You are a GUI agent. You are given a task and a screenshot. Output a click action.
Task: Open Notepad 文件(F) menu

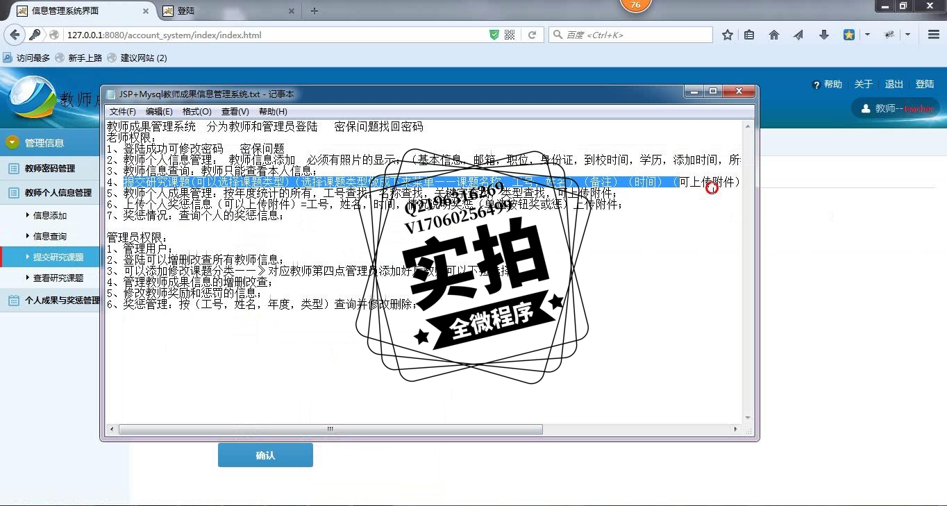pyautogui.click(x=123, y=111)
